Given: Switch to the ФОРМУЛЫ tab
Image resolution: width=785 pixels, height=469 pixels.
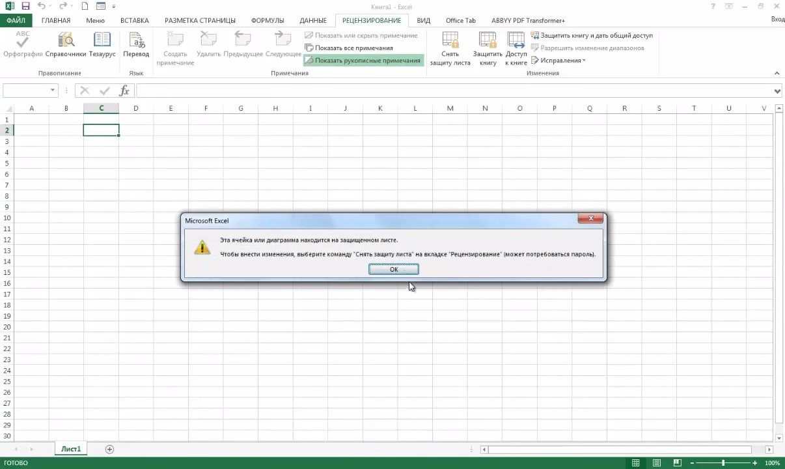Looking at the screenshot, I should point(267,20).
